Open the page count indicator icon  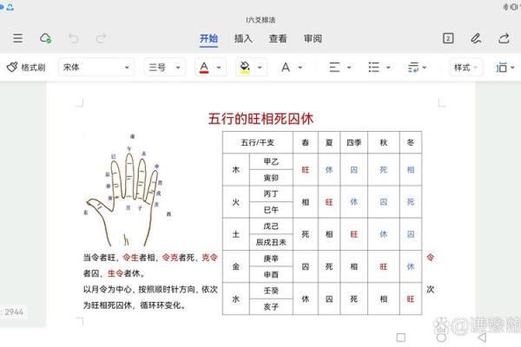pyautogui.click(x=448, y=38)
